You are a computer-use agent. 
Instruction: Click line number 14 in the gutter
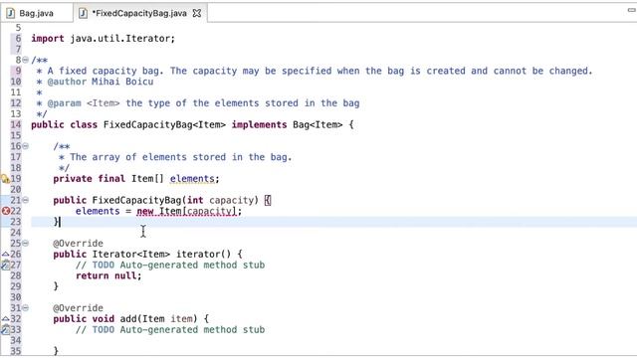tap(16, 124)
